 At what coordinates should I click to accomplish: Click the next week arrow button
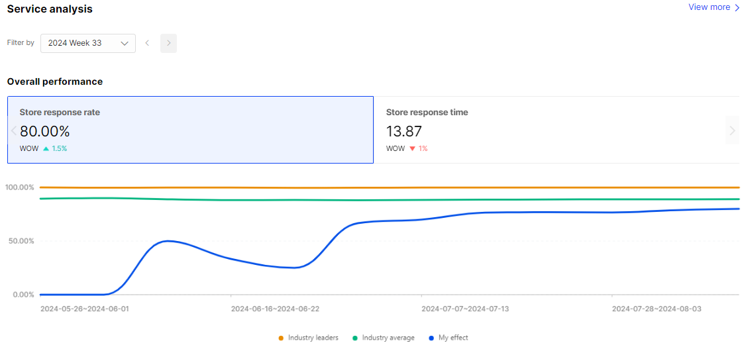pyautogui.click(x=168, y=43)
